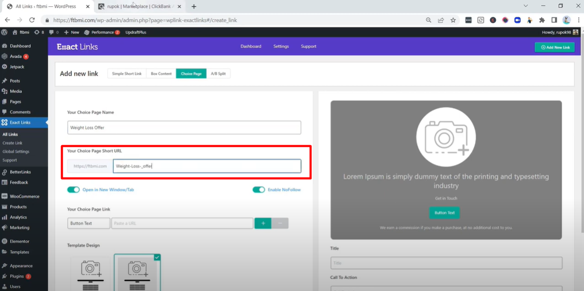Open the Jetpack sidebar item
Screen dimensions: 584x291
click(x=17, y=67)
